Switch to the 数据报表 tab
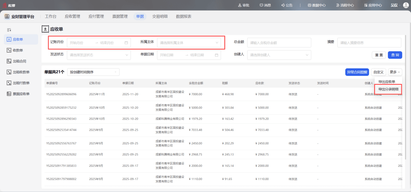This screenshot has width=411, height=192. point(184,16)
